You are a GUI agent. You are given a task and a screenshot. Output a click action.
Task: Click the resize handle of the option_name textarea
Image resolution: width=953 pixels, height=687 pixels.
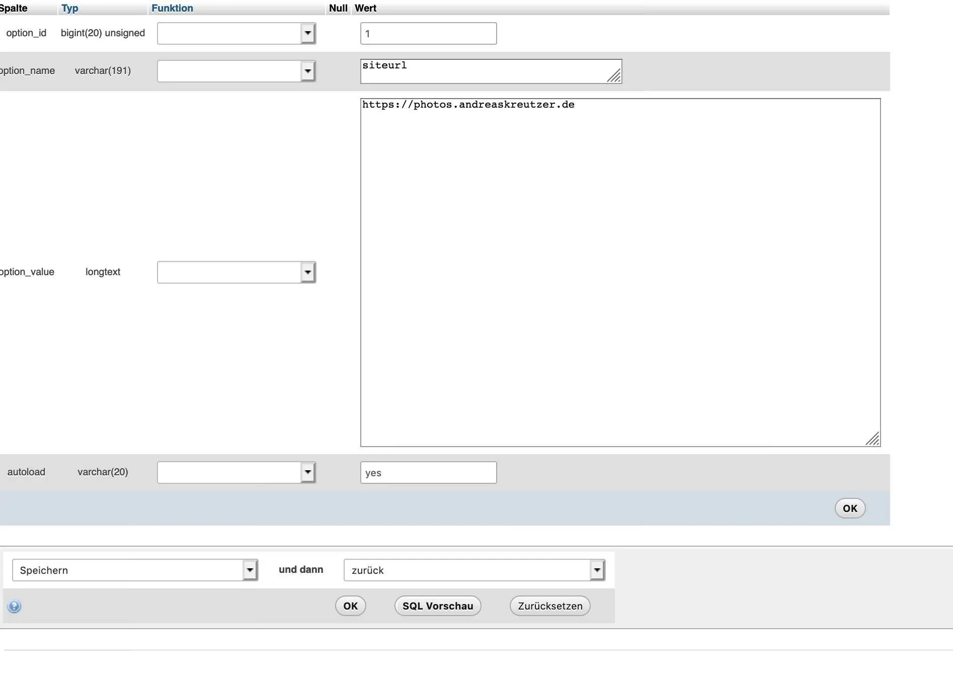[x=615, y=76]
